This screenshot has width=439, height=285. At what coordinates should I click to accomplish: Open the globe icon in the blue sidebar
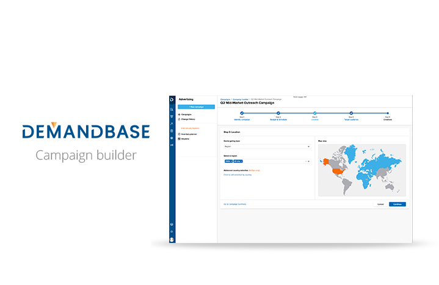click(172, 138)
